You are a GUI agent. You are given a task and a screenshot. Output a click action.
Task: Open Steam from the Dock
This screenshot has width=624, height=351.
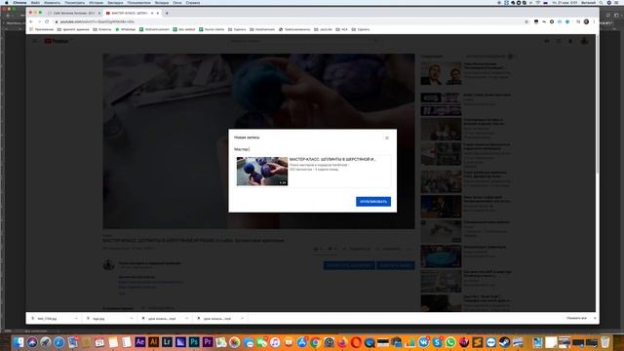click(504, 342)
